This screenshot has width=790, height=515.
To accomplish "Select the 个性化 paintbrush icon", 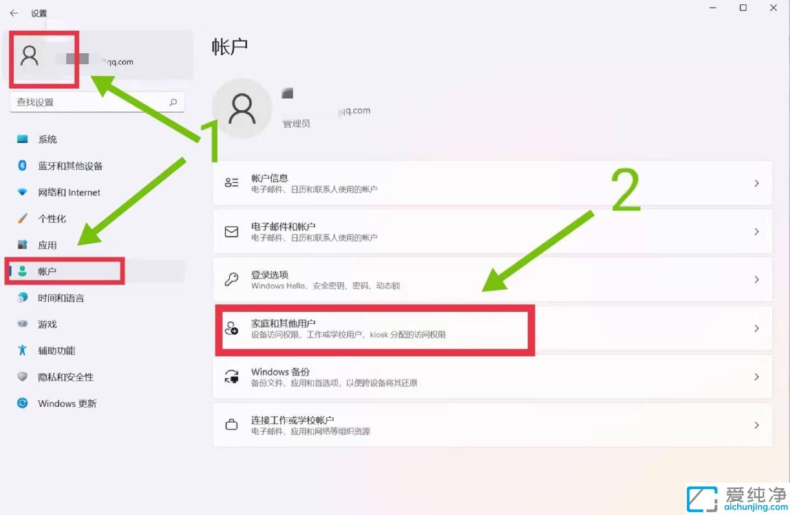I will tap(22, 218).
